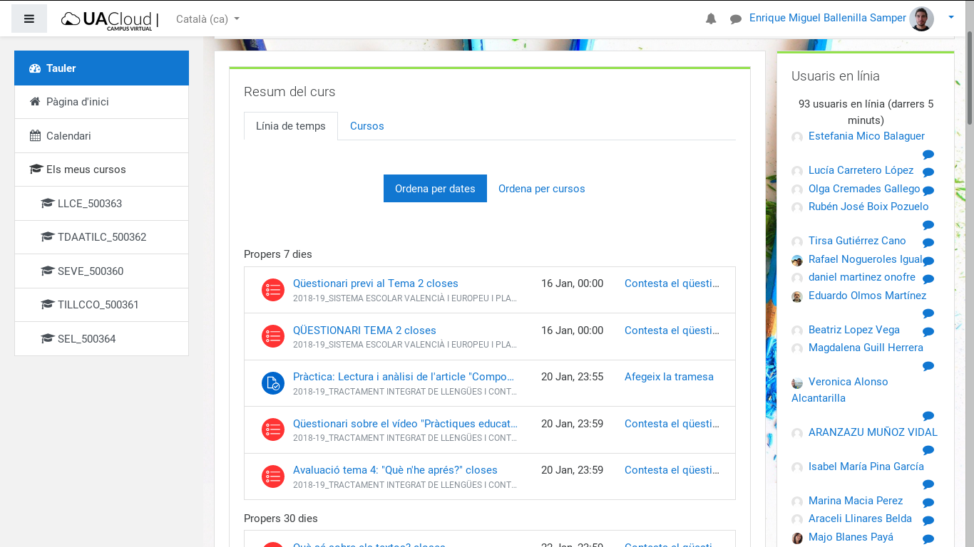Click Eduardo Olmos Martínez's avatar
This screenshot has width=974, height=547.
pyautogui.click(x=797, y=296)
